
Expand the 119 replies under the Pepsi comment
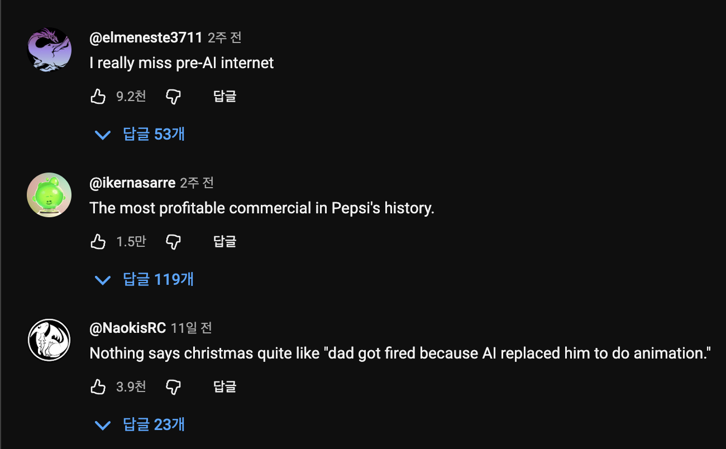tap(157, 279)
